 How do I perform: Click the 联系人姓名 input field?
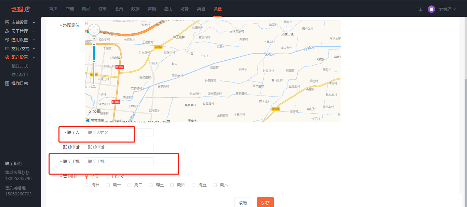coord(119,132)
